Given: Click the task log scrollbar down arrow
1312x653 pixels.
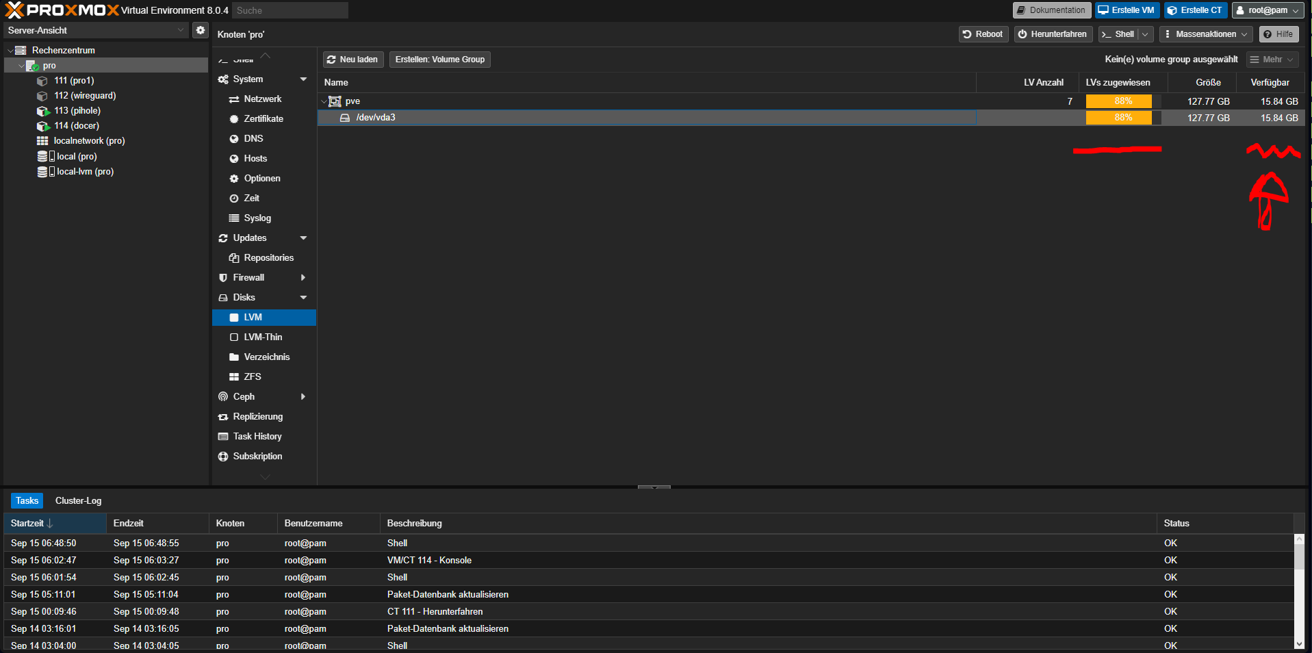Looking at the screenshot, I should (x=1299, y=644).
